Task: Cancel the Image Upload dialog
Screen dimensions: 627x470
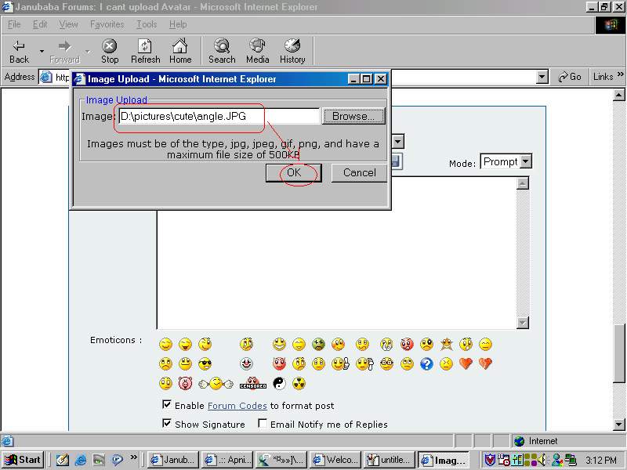Action: [x=359, y=172]
